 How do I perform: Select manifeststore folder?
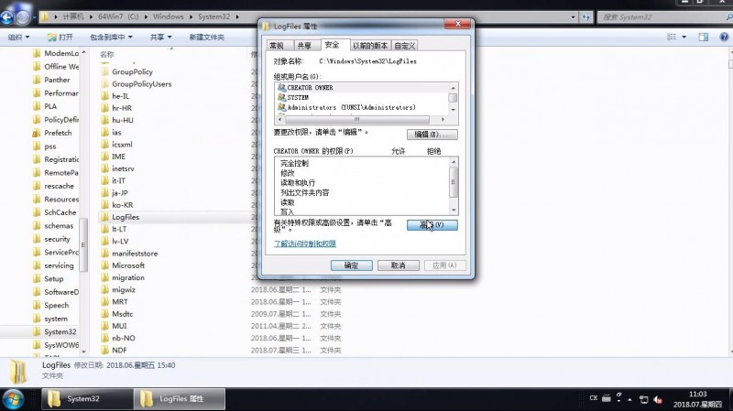[x=135, y=254]
